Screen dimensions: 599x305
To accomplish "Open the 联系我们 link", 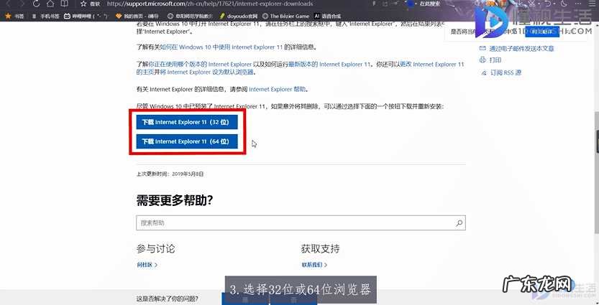I will coord(314,265).
